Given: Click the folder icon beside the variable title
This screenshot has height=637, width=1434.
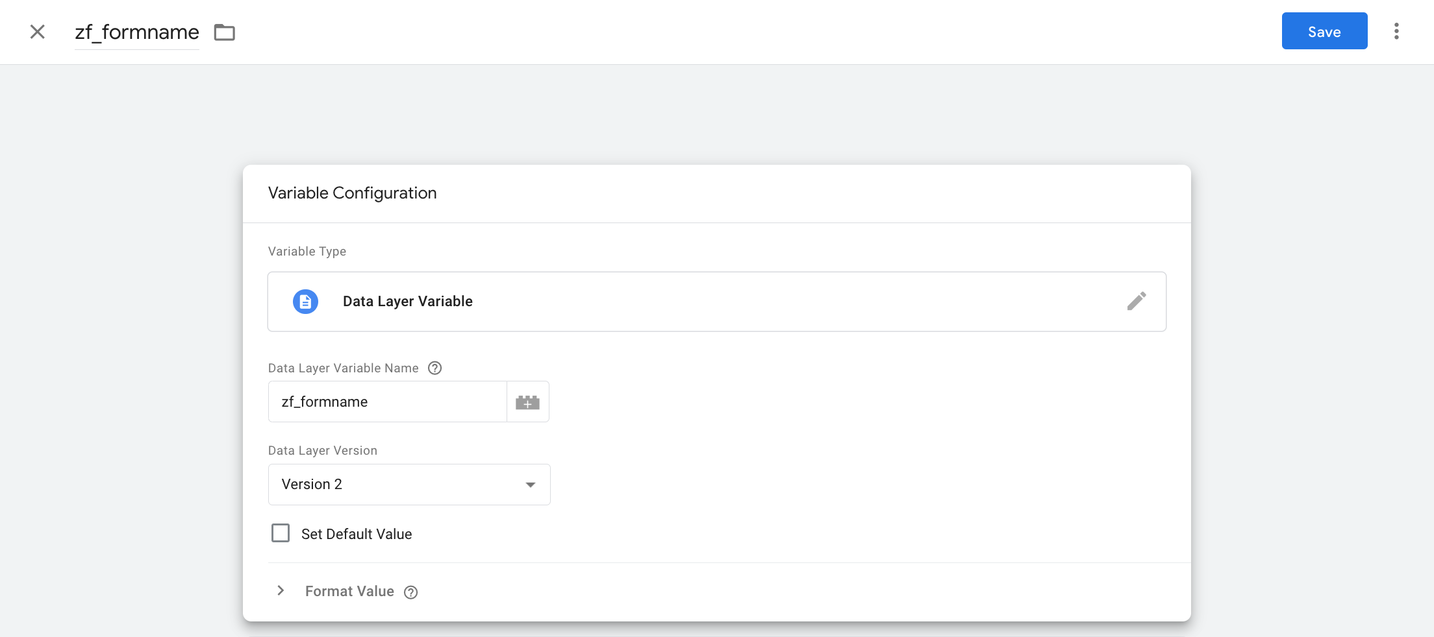Looking at the screenshot, I should (x=225, y=32).
